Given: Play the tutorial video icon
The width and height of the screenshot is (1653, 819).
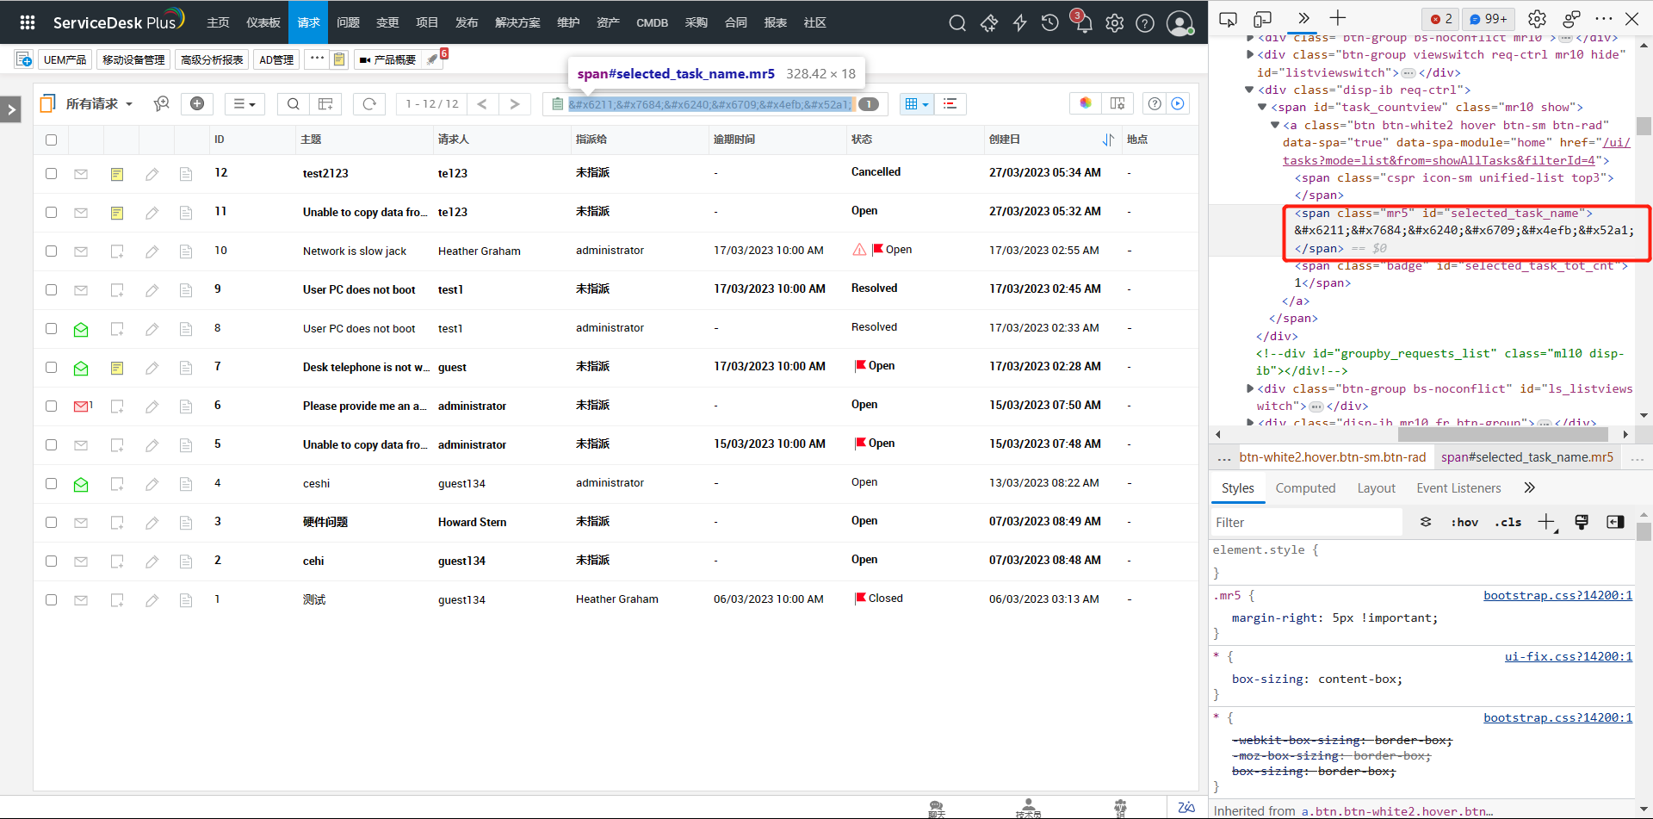Looking at the screenshot, I should (x=1178, y=103).
